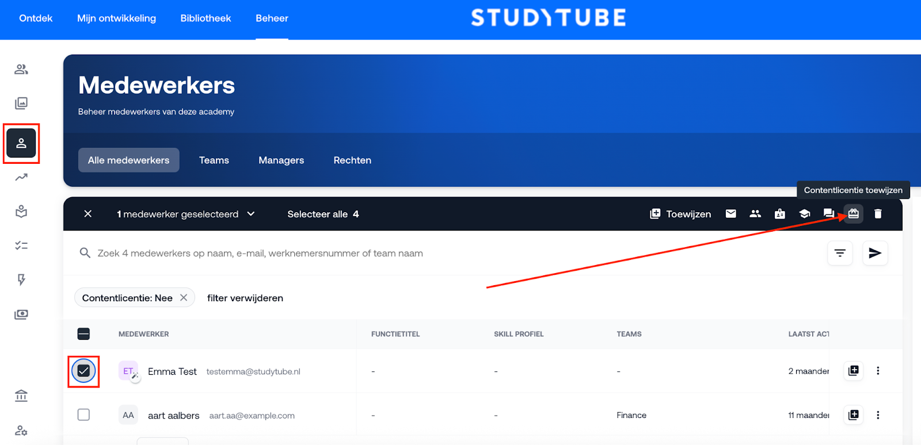Click the Finance team cell
The image size is (921, 445).
coord(631,415)
